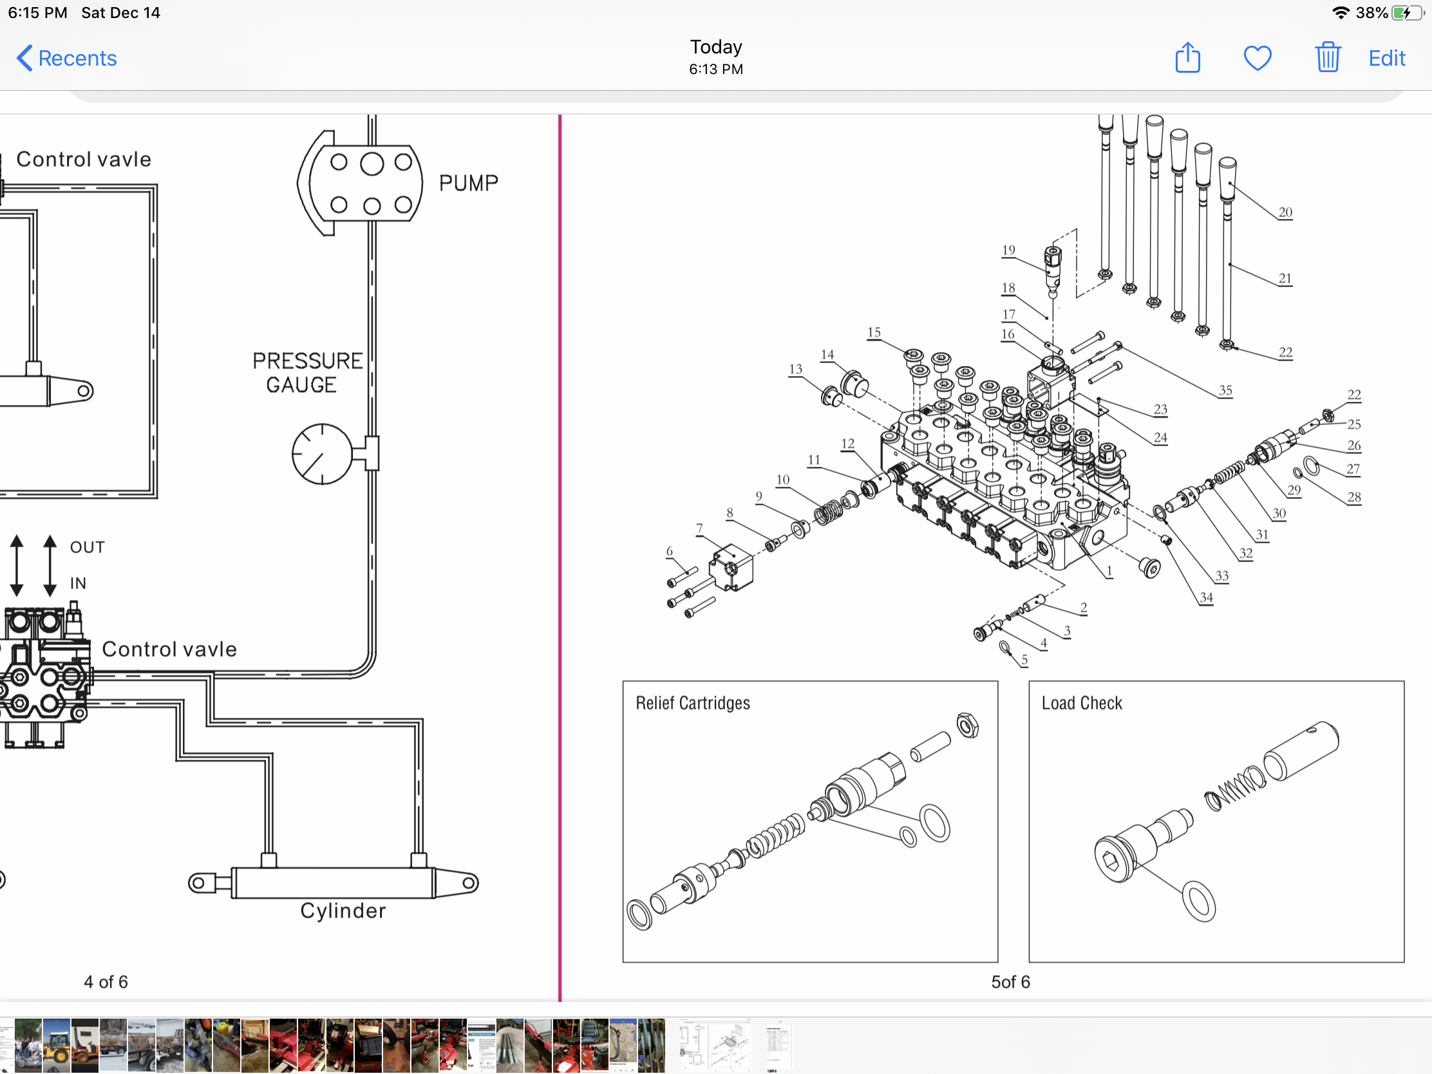The image size is (1432, 1074).
Task: Open the yellow jug thumbnail
Action: (x=227, y=1046)
